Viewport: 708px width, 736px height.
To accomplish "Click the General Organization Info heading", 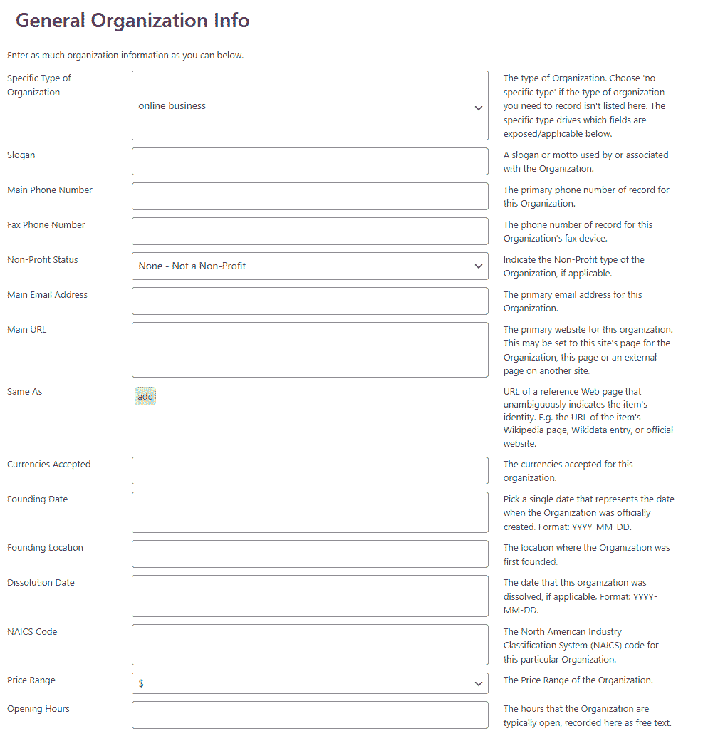I will tap(132, 21).
